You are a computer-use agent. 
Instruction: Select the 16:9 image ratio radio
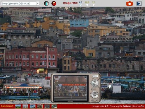tap(87, 5)
